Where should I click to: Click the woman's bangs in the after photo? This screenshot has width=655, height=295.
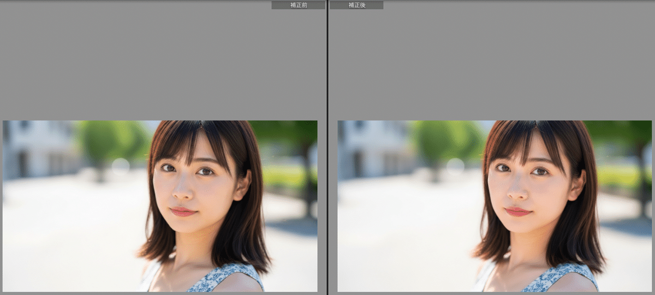click(x=524, y=143)
